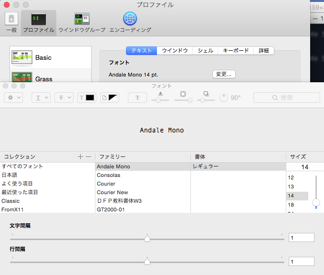Select the Courier New font family
324x275 pixels.
[113, 192]
